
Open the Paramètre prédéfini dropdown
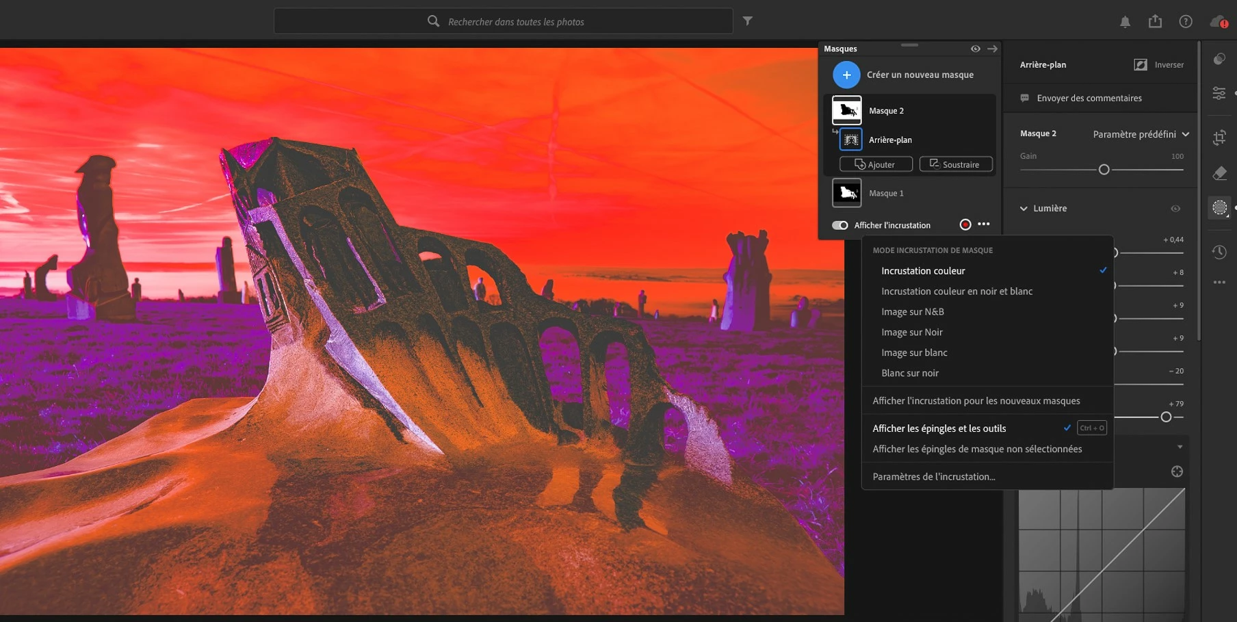click(x=1141, y=134)
